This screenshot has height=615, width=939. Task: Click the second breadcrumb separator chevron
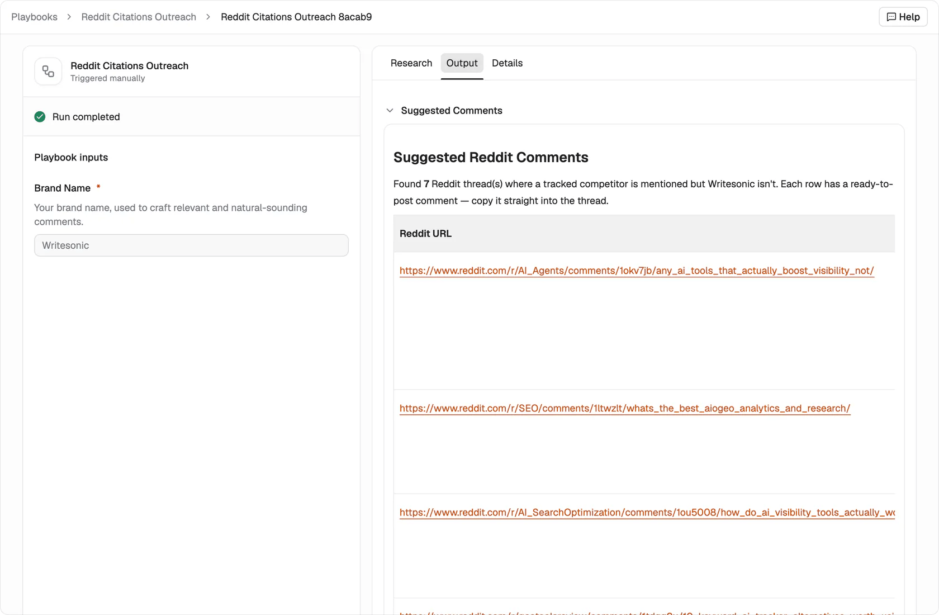(208, 17)
